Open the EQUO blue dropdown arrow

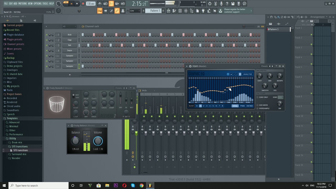pos(231,74)
